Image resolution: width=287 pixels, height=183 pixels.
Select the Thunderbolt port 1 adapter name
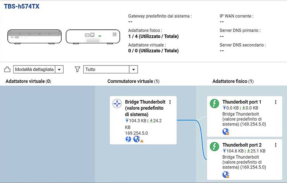coord(242,102)
